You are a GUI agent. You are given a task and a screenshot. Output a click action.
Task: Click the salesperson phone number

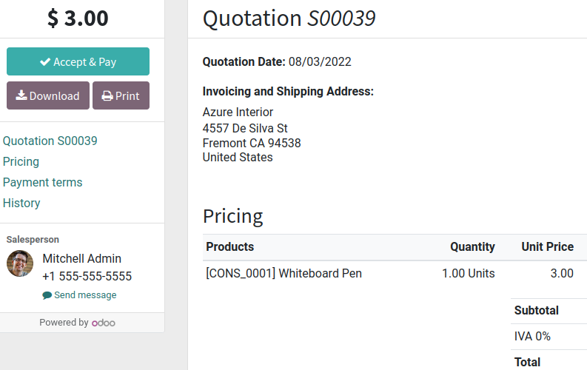pos(87,276)
